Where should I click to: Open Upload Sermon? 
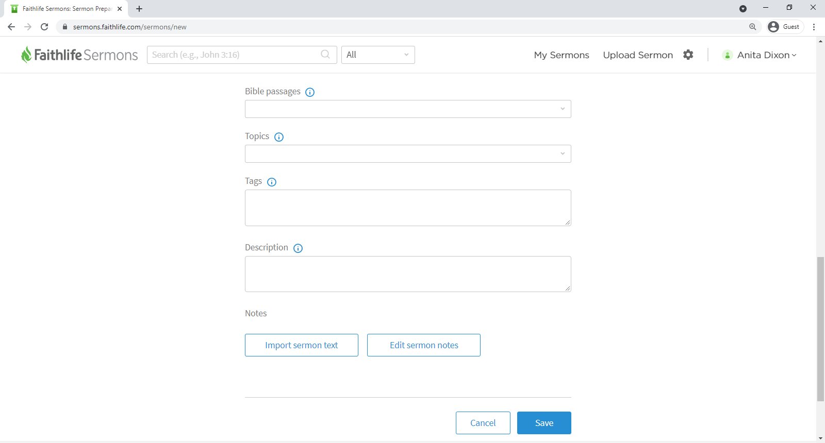click(x=638, y=55)
